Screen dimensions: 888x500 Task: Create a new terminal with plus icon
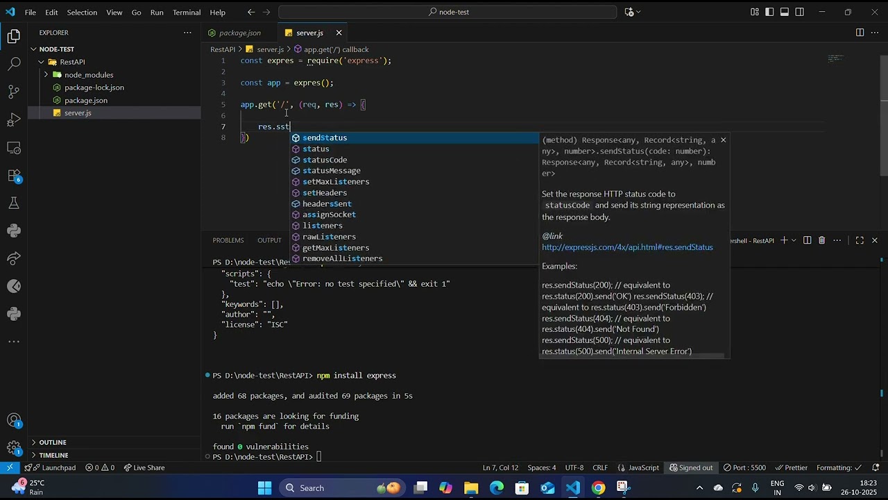784,240
